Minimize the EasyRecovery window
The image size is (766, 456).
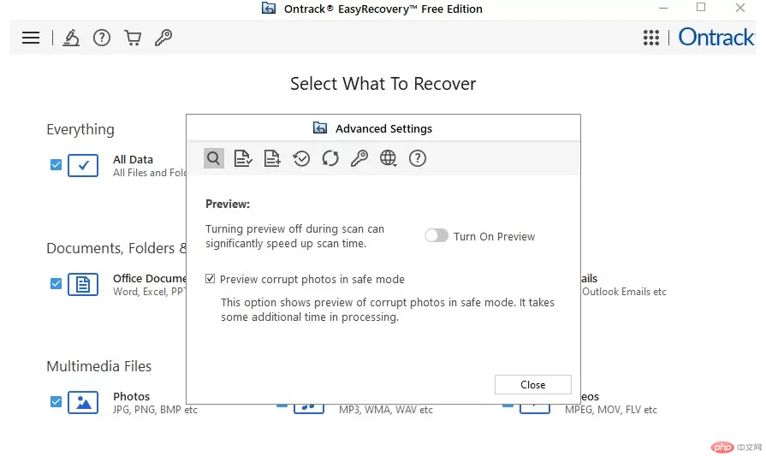pos(663,8)
